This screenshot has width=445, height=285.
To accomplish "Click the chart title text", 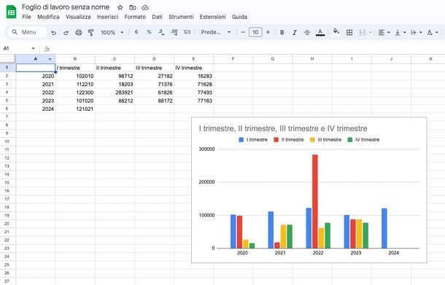I will pyautogui.click(x=283, y=128).
